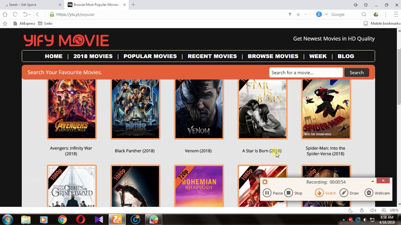Click system tray volume icon
The image size is (401, 225).
[365, 220]
